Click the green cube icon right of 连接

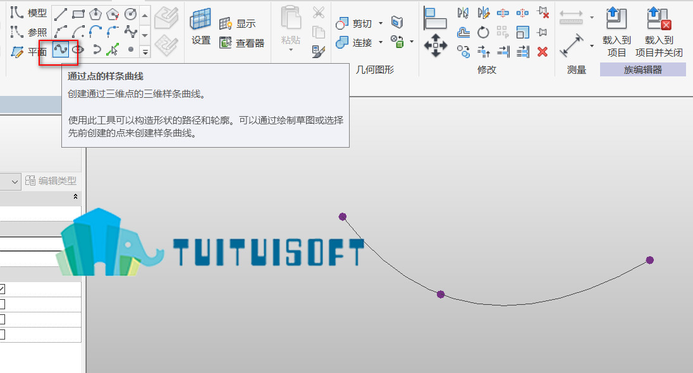point(397,42)
